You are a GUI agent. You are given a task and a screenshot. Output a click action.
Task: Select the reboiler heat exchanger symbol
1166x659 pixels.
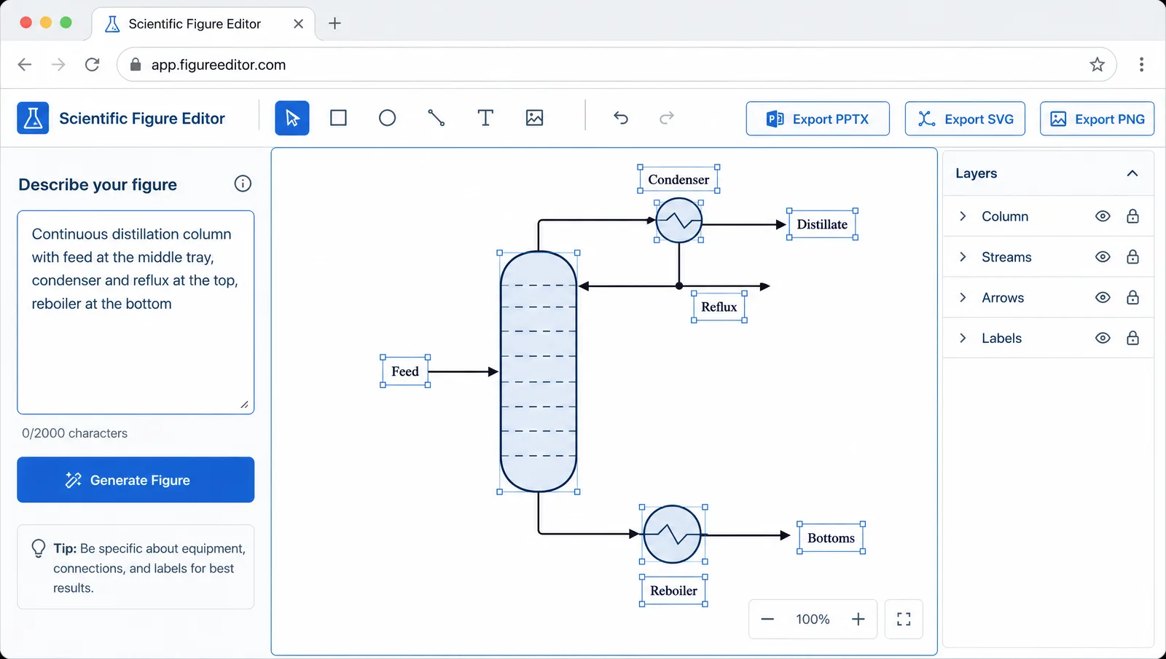coord(673,534)
